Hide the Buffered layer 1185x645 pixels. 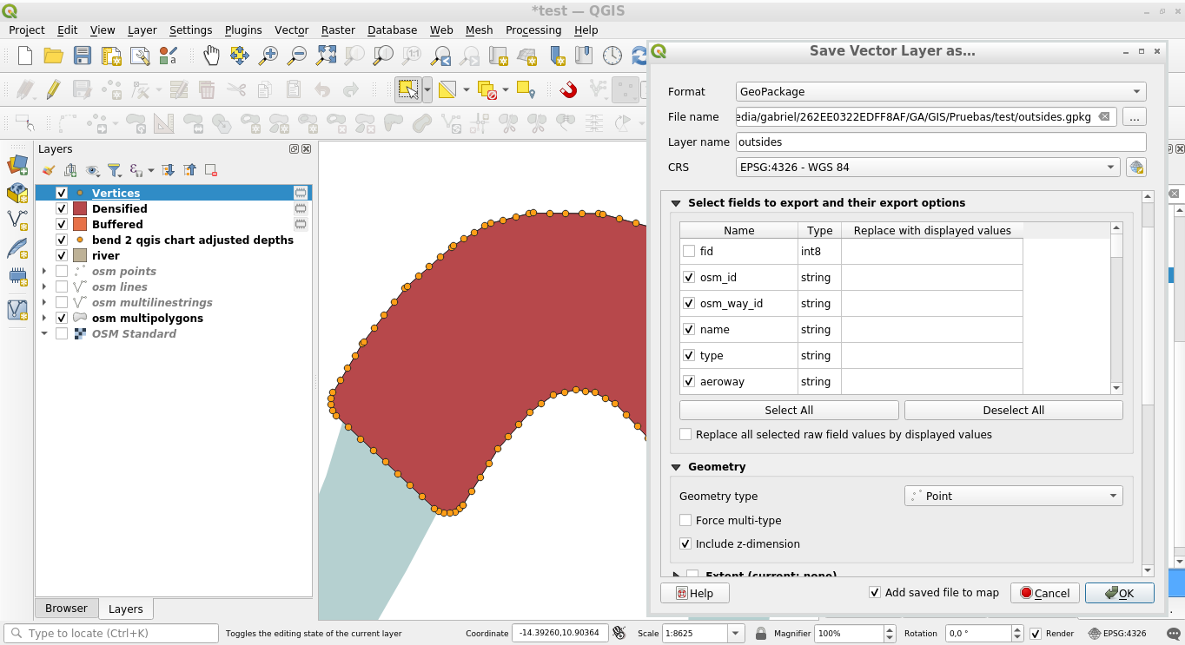click(62, 224)
